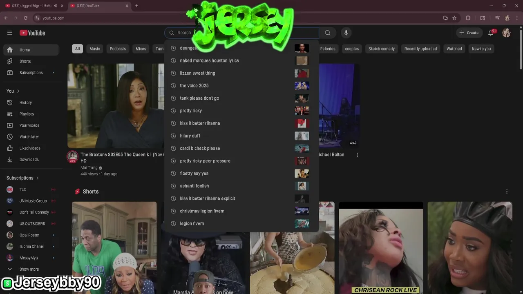523x294 pixels.
Task: Select the New to you chip
Action: 481,49
